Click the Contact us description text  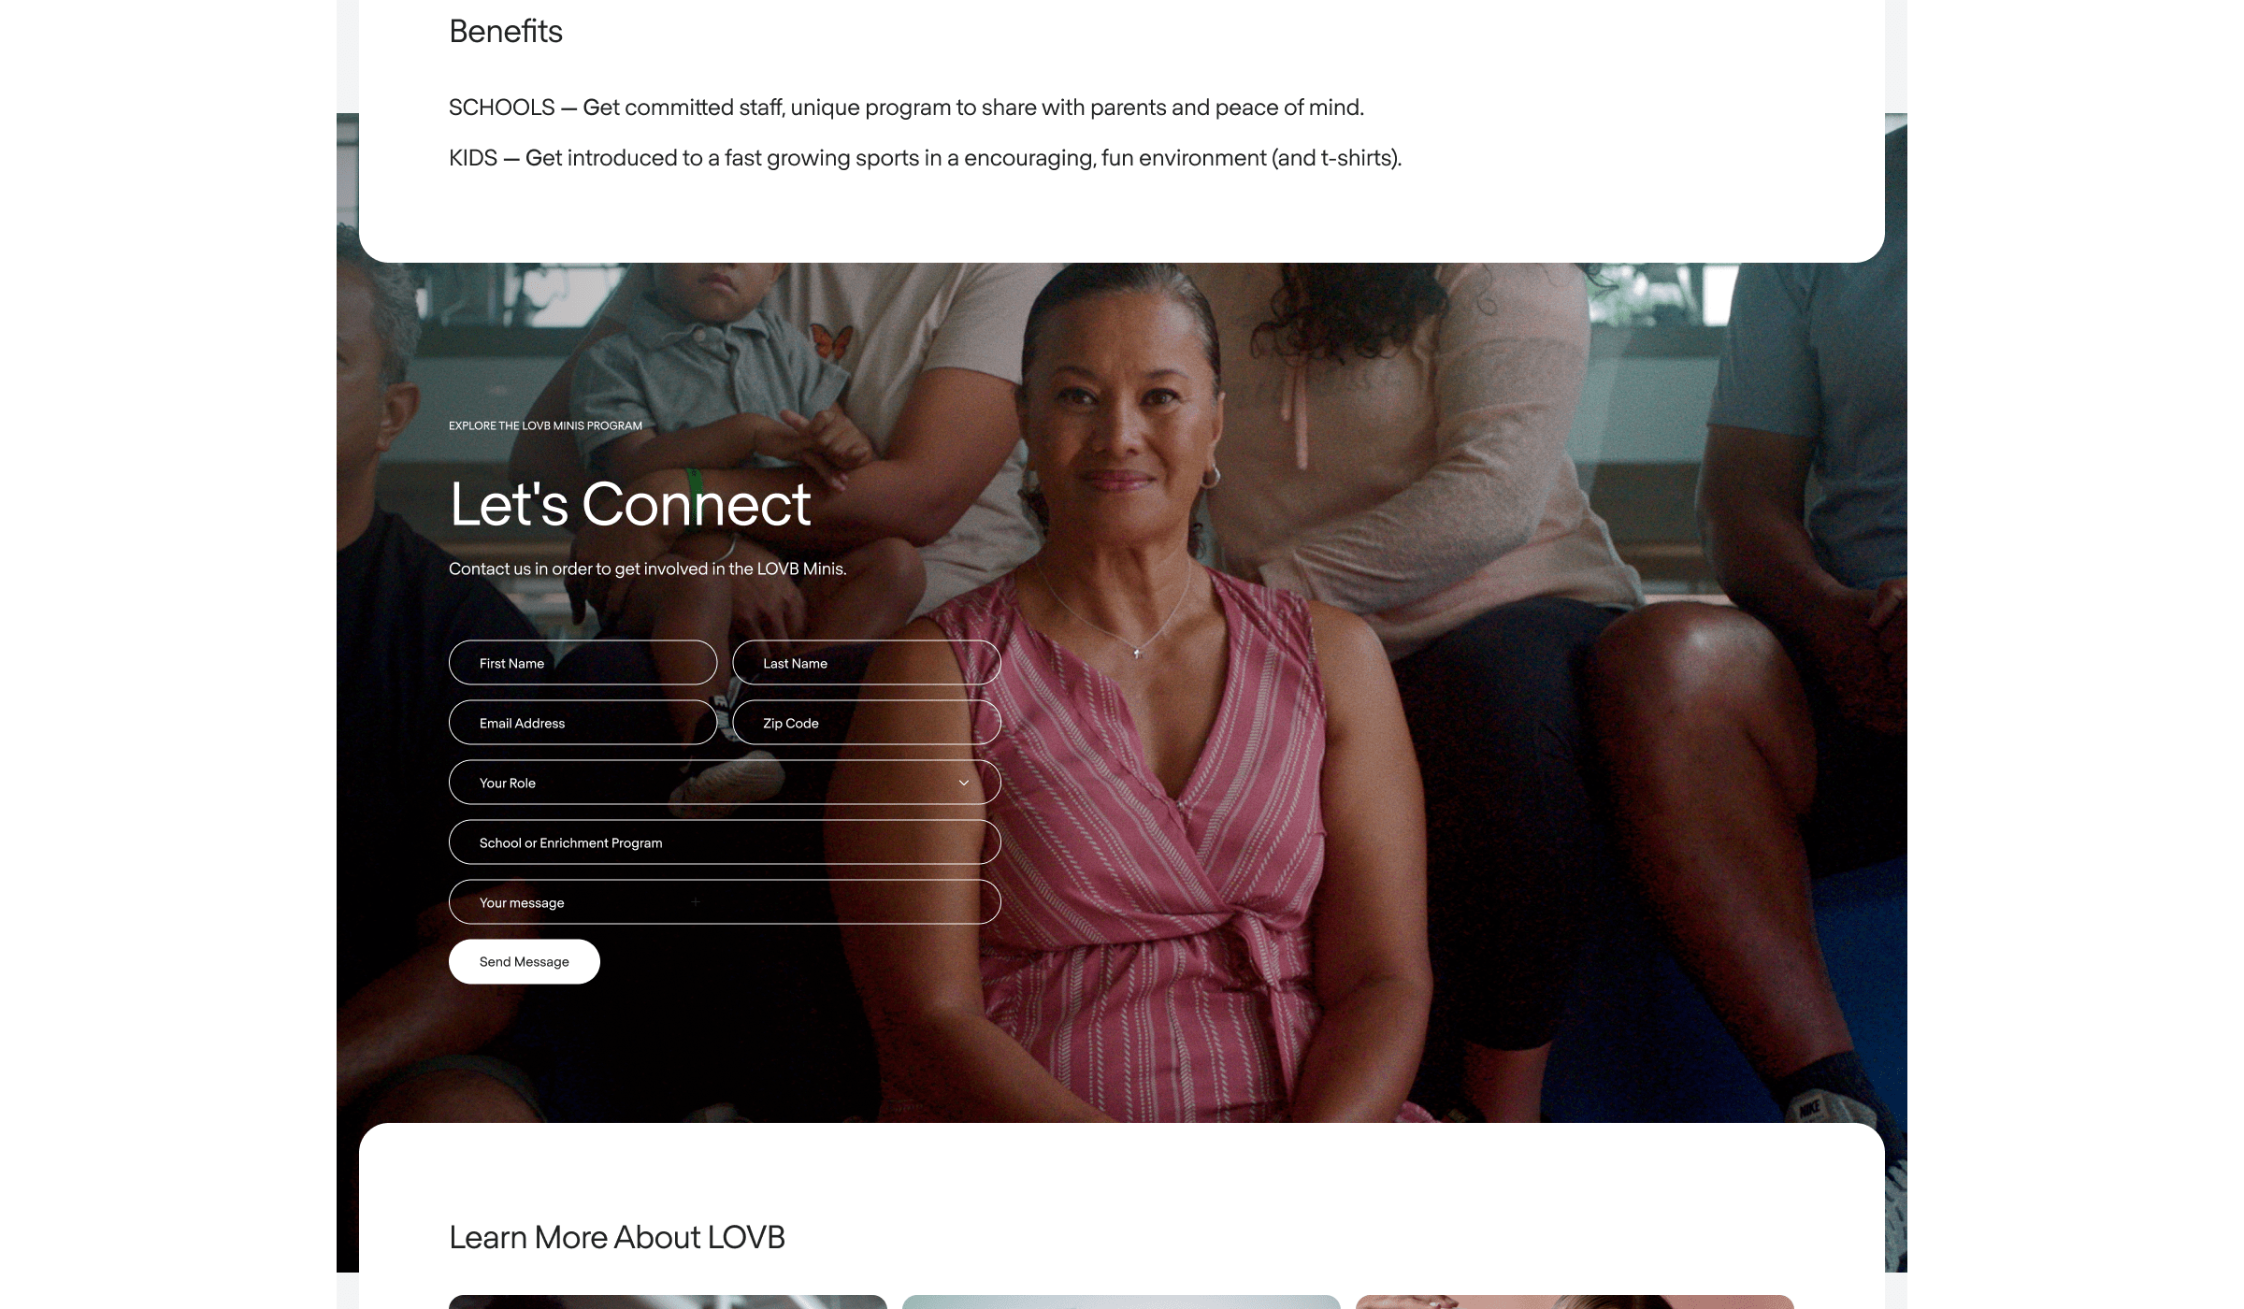[647, 568]
